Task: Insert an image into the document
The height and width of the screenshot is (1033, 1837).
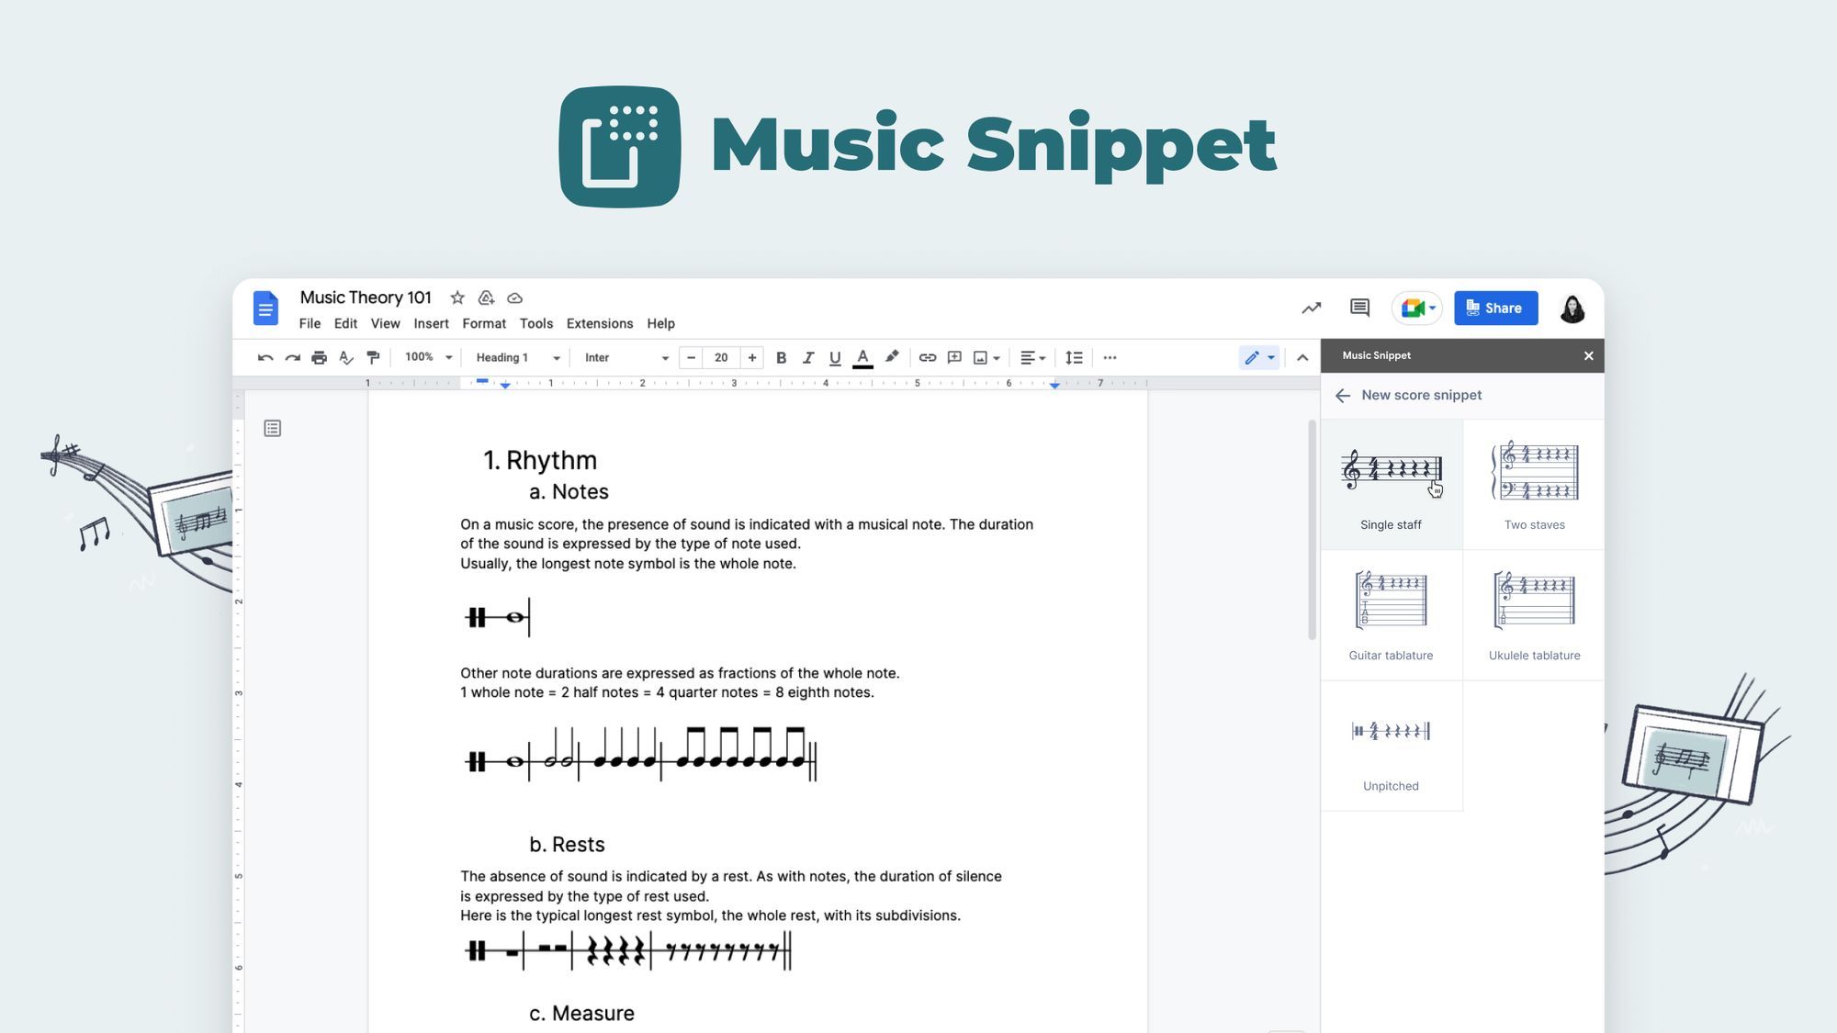Action: [x=981, y=357]
